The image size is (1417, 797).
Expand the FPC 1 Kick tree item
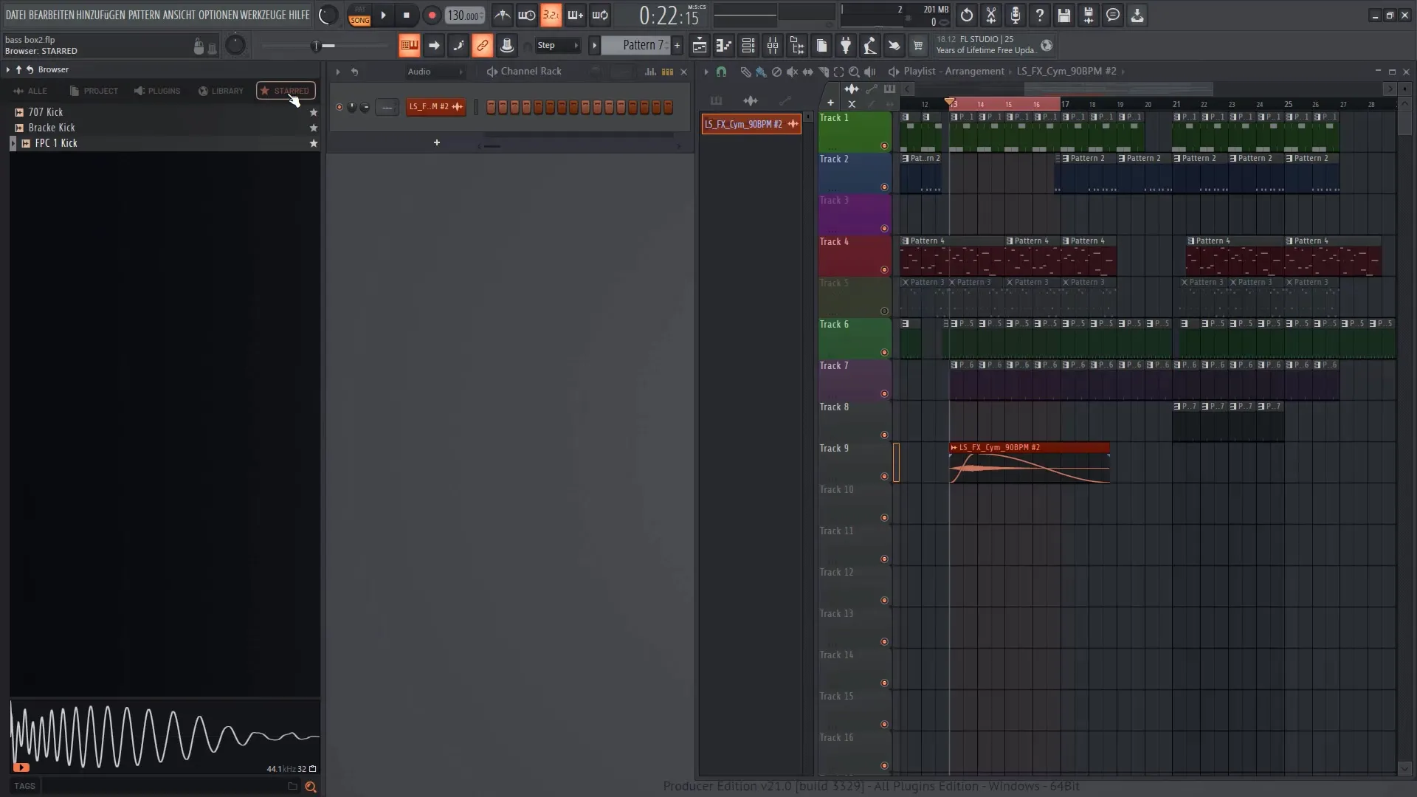pos(13,143)
